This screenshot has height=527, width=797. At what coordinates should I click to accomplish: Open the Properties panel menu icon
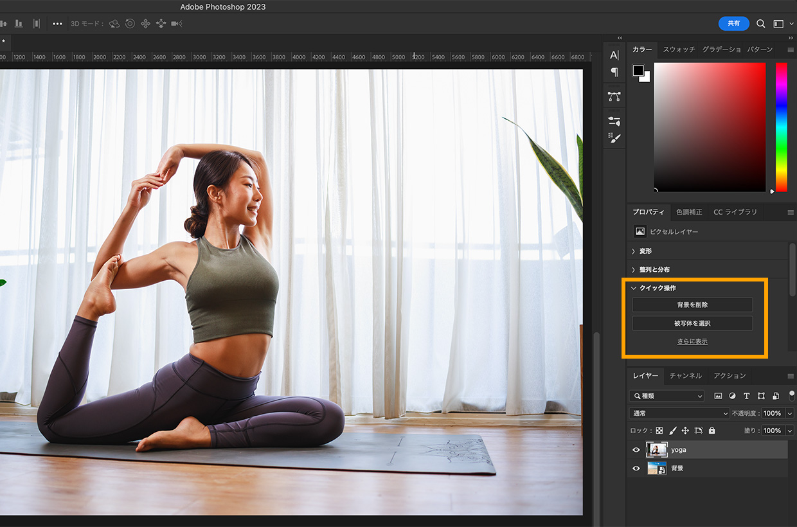790,212
